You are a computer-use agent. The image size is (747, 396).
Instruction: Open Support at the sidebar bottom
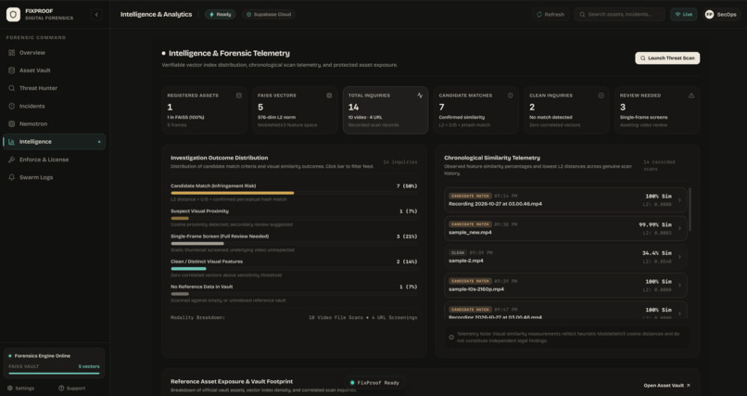click(x=72, y=388)
